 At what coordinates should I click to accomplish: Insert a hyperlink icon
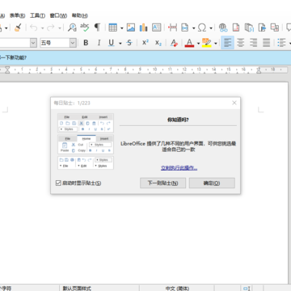tap(223, 27)
